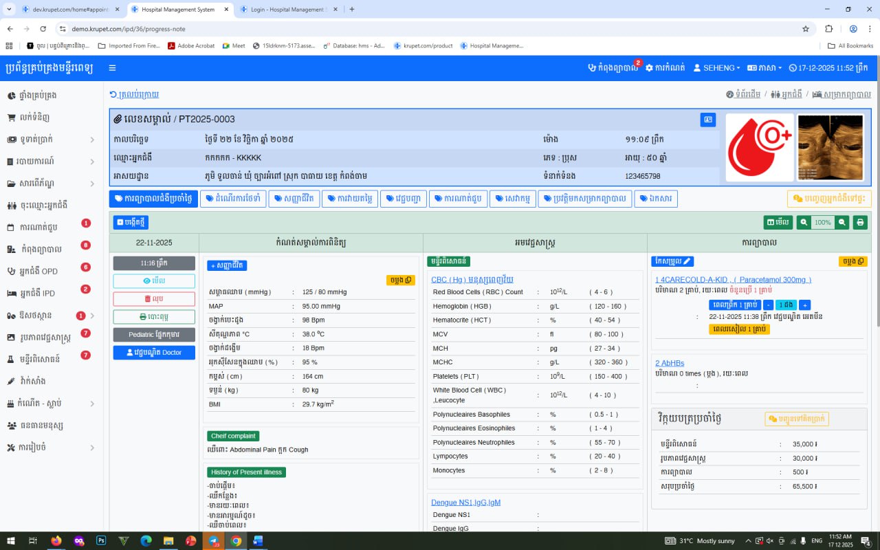Increase dose with the plus stepper button
The image size is (880, 550).
[x=805, y=305]
